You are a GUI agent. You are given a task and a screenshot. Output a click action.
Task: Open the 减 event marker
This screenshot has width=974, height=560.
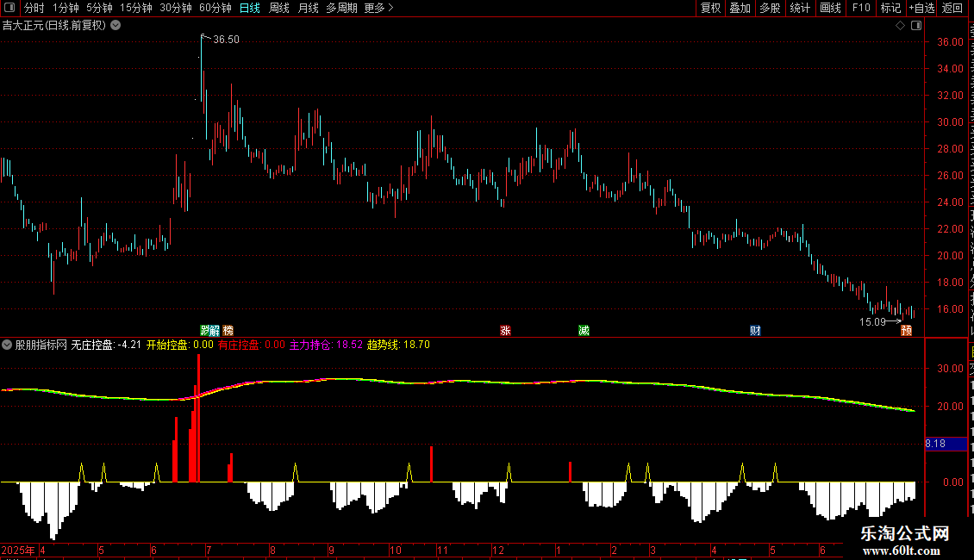584,330
